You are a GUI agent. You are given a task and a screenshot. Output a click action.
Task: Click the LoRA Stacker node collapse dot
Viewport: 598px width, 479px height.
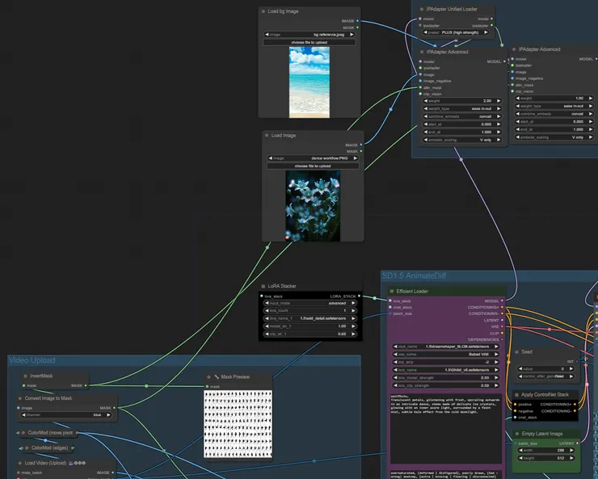click(x=264, y=287)
